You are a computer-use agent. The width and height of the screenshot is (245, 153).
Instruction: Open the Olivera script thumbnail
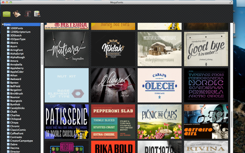(x=113, y=85)
